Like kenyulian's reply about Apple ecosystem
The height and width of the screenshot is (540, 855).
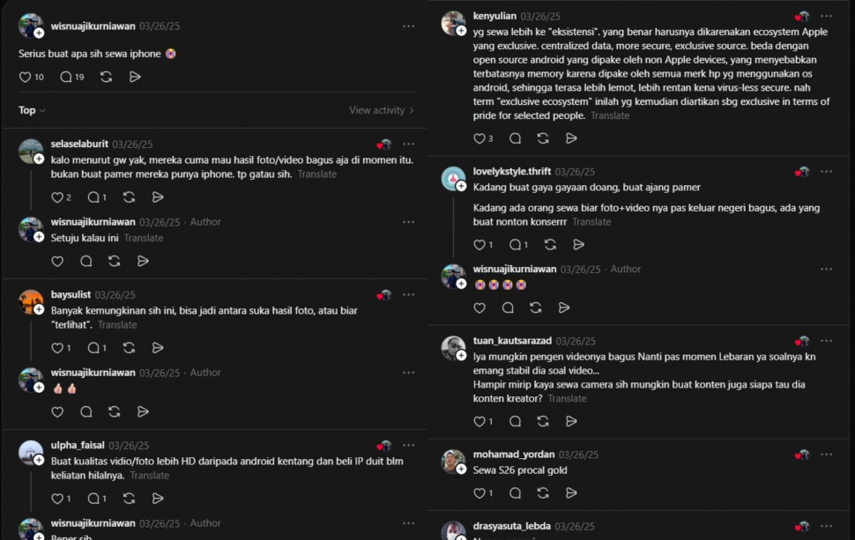point(480,138)
